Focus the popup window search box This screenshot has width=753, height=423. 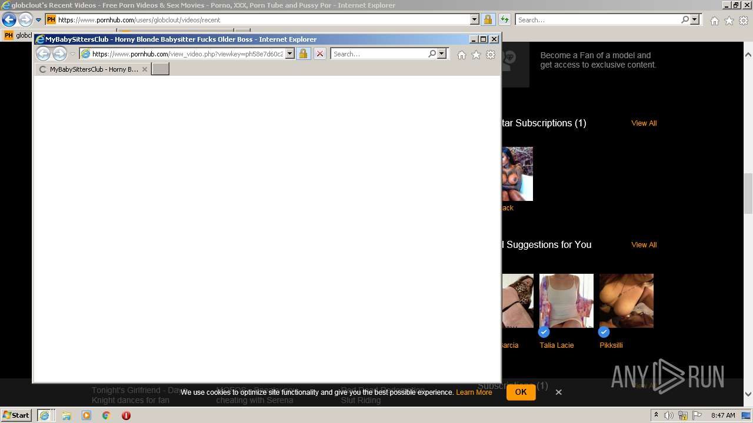click(379, 53)
